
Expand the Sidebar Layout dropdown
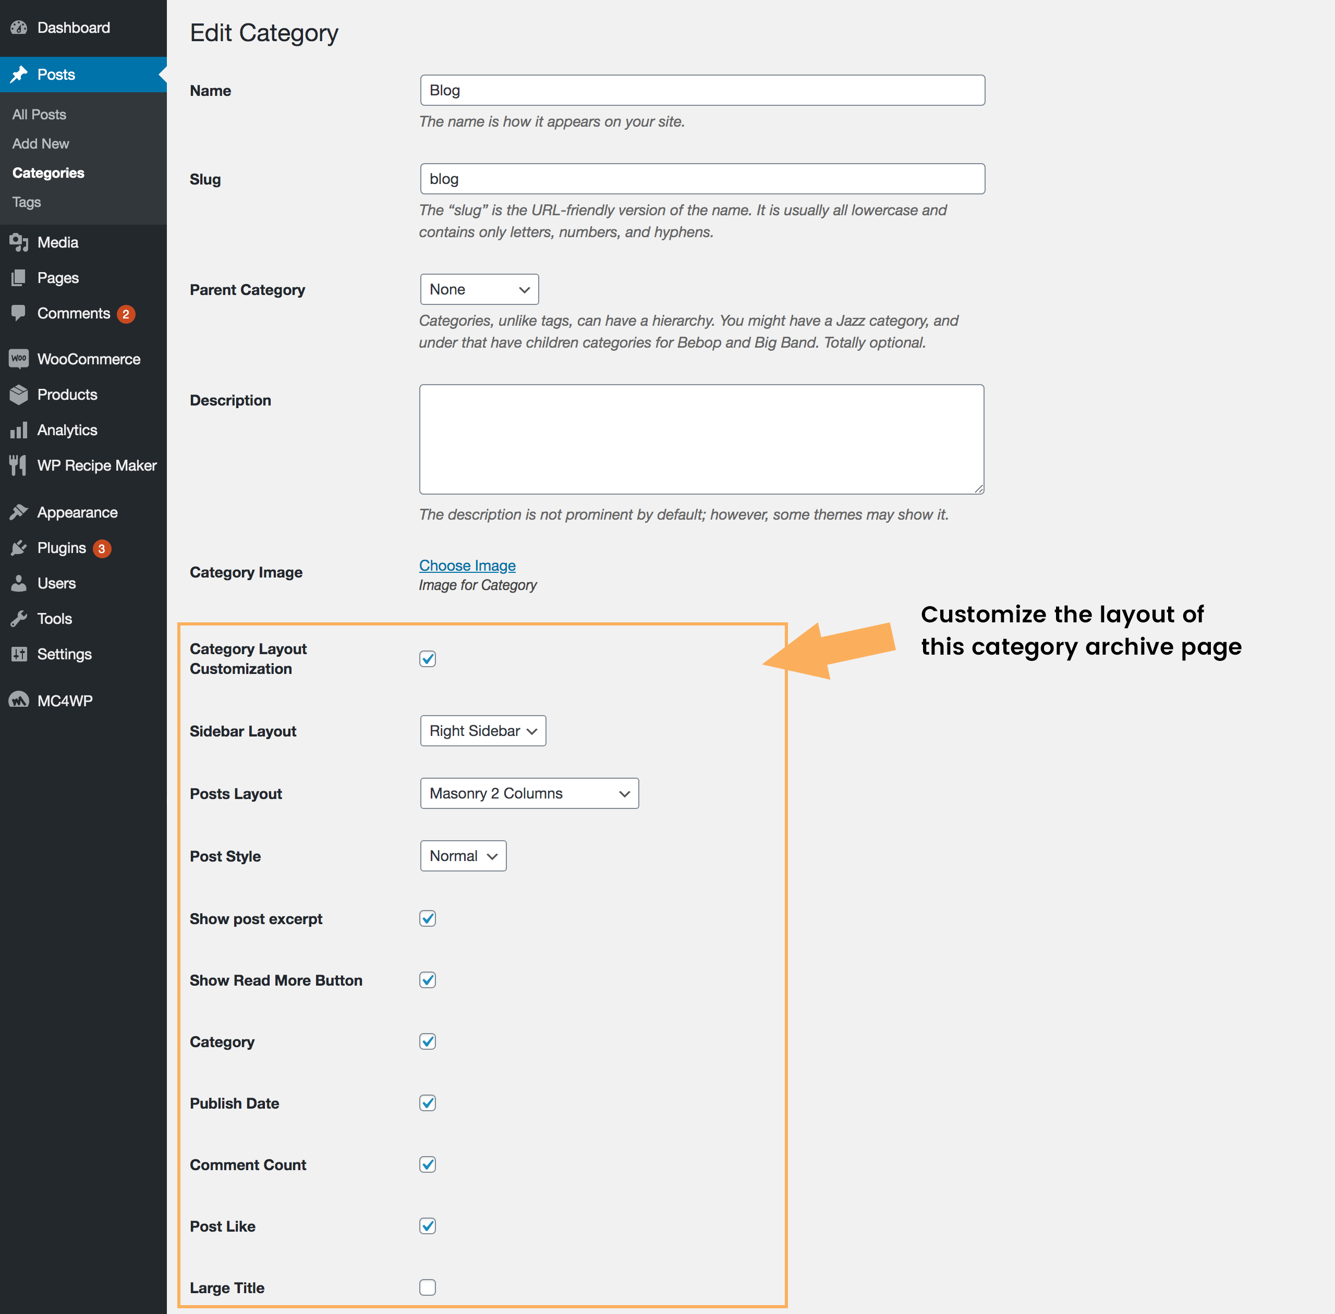483,731
